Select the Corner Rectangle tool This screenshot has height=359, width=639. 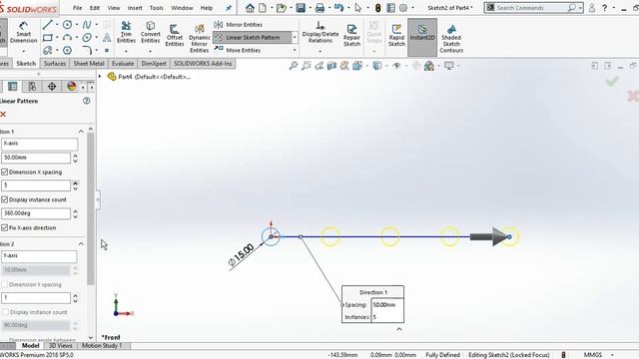coord(48,38)
